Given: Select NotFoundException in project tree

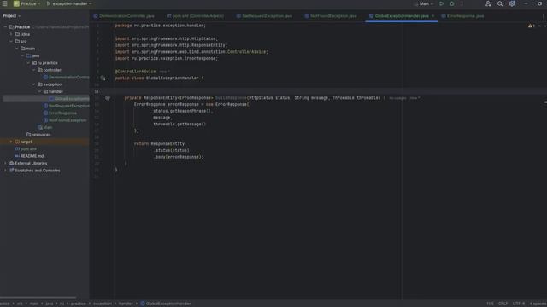Looking at the screenshot, I should click(65, 120).
